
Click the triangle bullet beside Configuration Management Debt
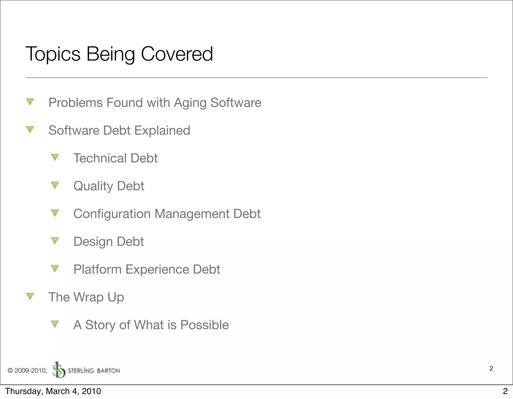pos(55,213)
